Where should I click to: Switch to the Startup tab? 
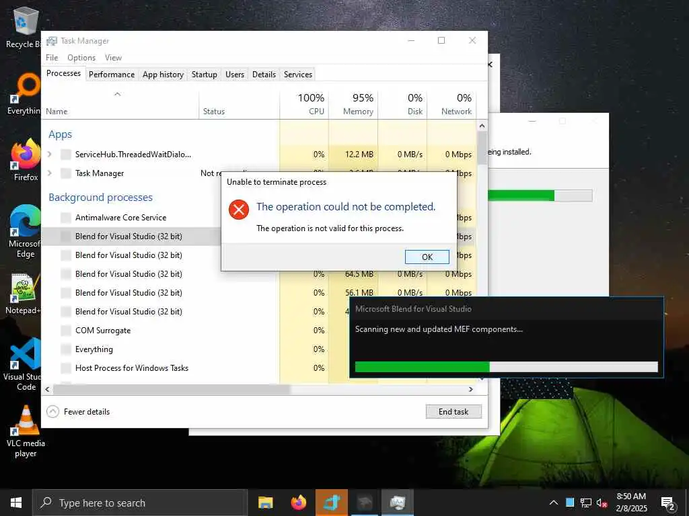[205, 75]
